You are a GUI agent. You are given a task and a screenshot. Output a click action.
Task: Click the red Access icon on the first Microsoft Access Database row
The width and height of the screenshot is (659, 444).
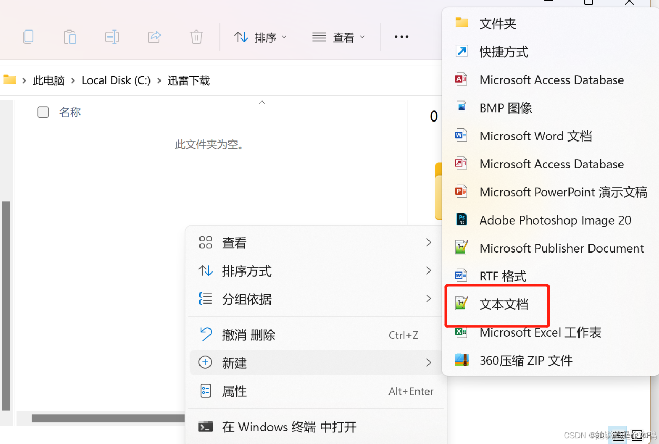pyautogui.click(x=462, y=79)
